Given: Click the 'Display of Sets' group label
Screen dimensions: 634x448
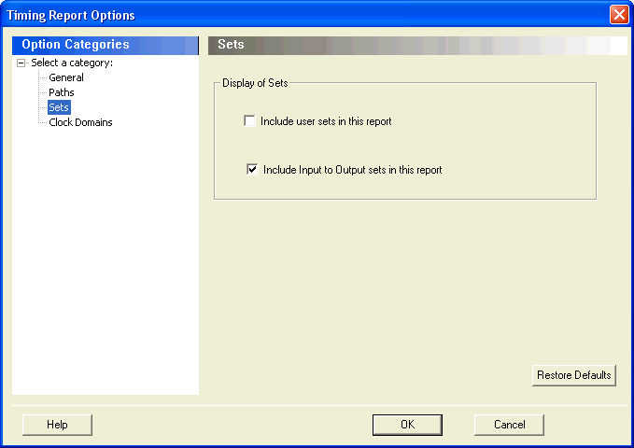Looking at the screenshot, I should click(255, 83).
